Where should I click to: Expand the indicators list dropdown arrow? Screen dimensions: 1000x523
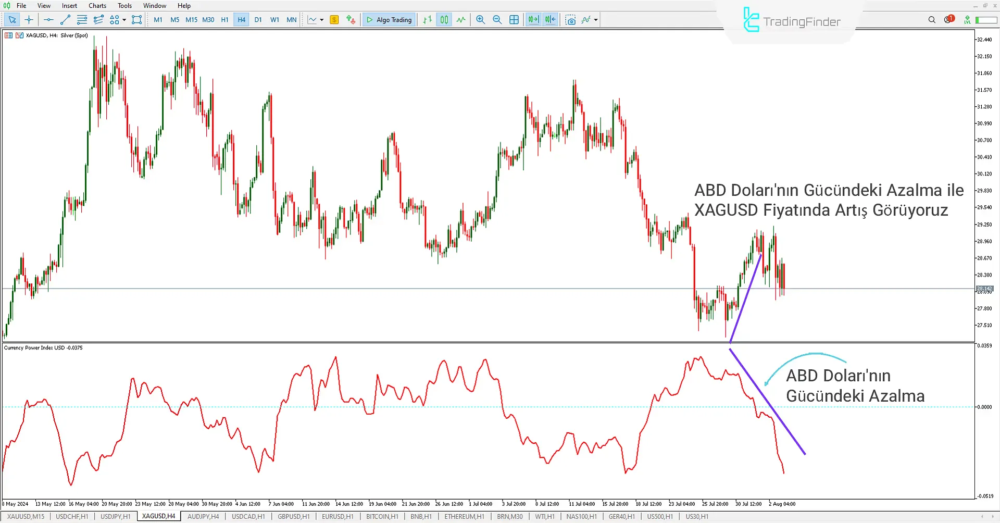[596, 20]
